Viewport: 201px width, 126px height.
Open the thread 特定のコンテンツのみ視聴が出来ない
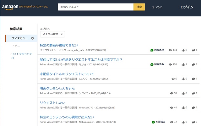[x=67, y=117]
